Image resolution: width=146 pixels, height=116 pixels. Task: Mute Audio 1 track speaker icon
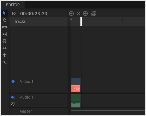(x=13, y=97)
